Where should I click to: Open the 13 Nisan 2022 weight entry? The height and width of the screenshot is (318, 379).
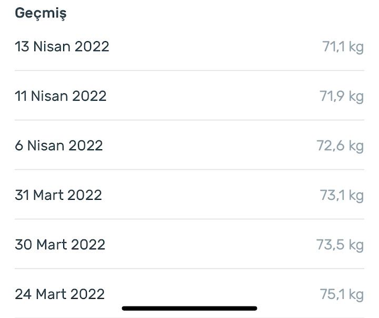[x=189, y=46]
